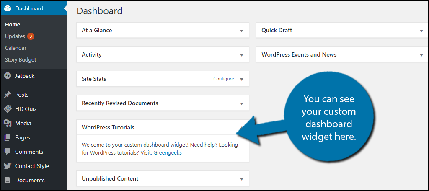This screenshot has height=191, width=429.
Task: Open Comments via speech bubble icon
Action: pyautogui.click(x=8, y=152)
